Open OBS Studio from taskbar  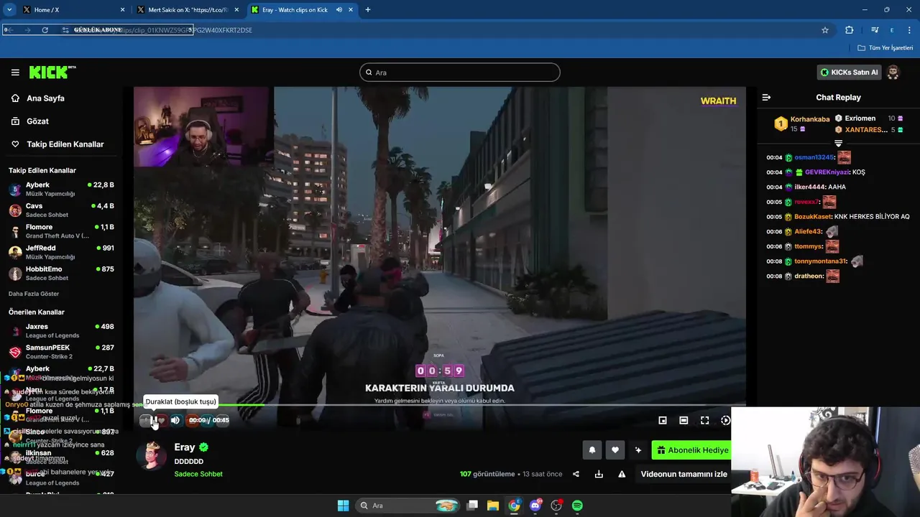556,506
